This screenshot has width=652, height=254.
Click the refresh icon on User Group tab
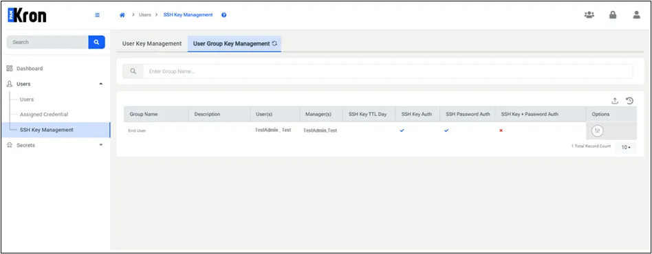click(274, 43)
